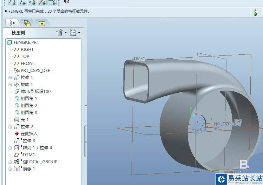263x185 pixels.
Task: Expand the 镜像 1 mirror node
Action: [x=10, y=169]
